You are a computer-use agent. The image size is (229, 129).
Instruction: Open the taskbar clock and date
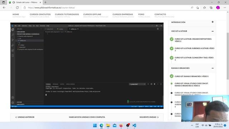[218, 125]
